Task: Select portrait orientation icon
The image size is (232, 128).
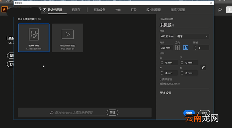Action: (177, 48)
